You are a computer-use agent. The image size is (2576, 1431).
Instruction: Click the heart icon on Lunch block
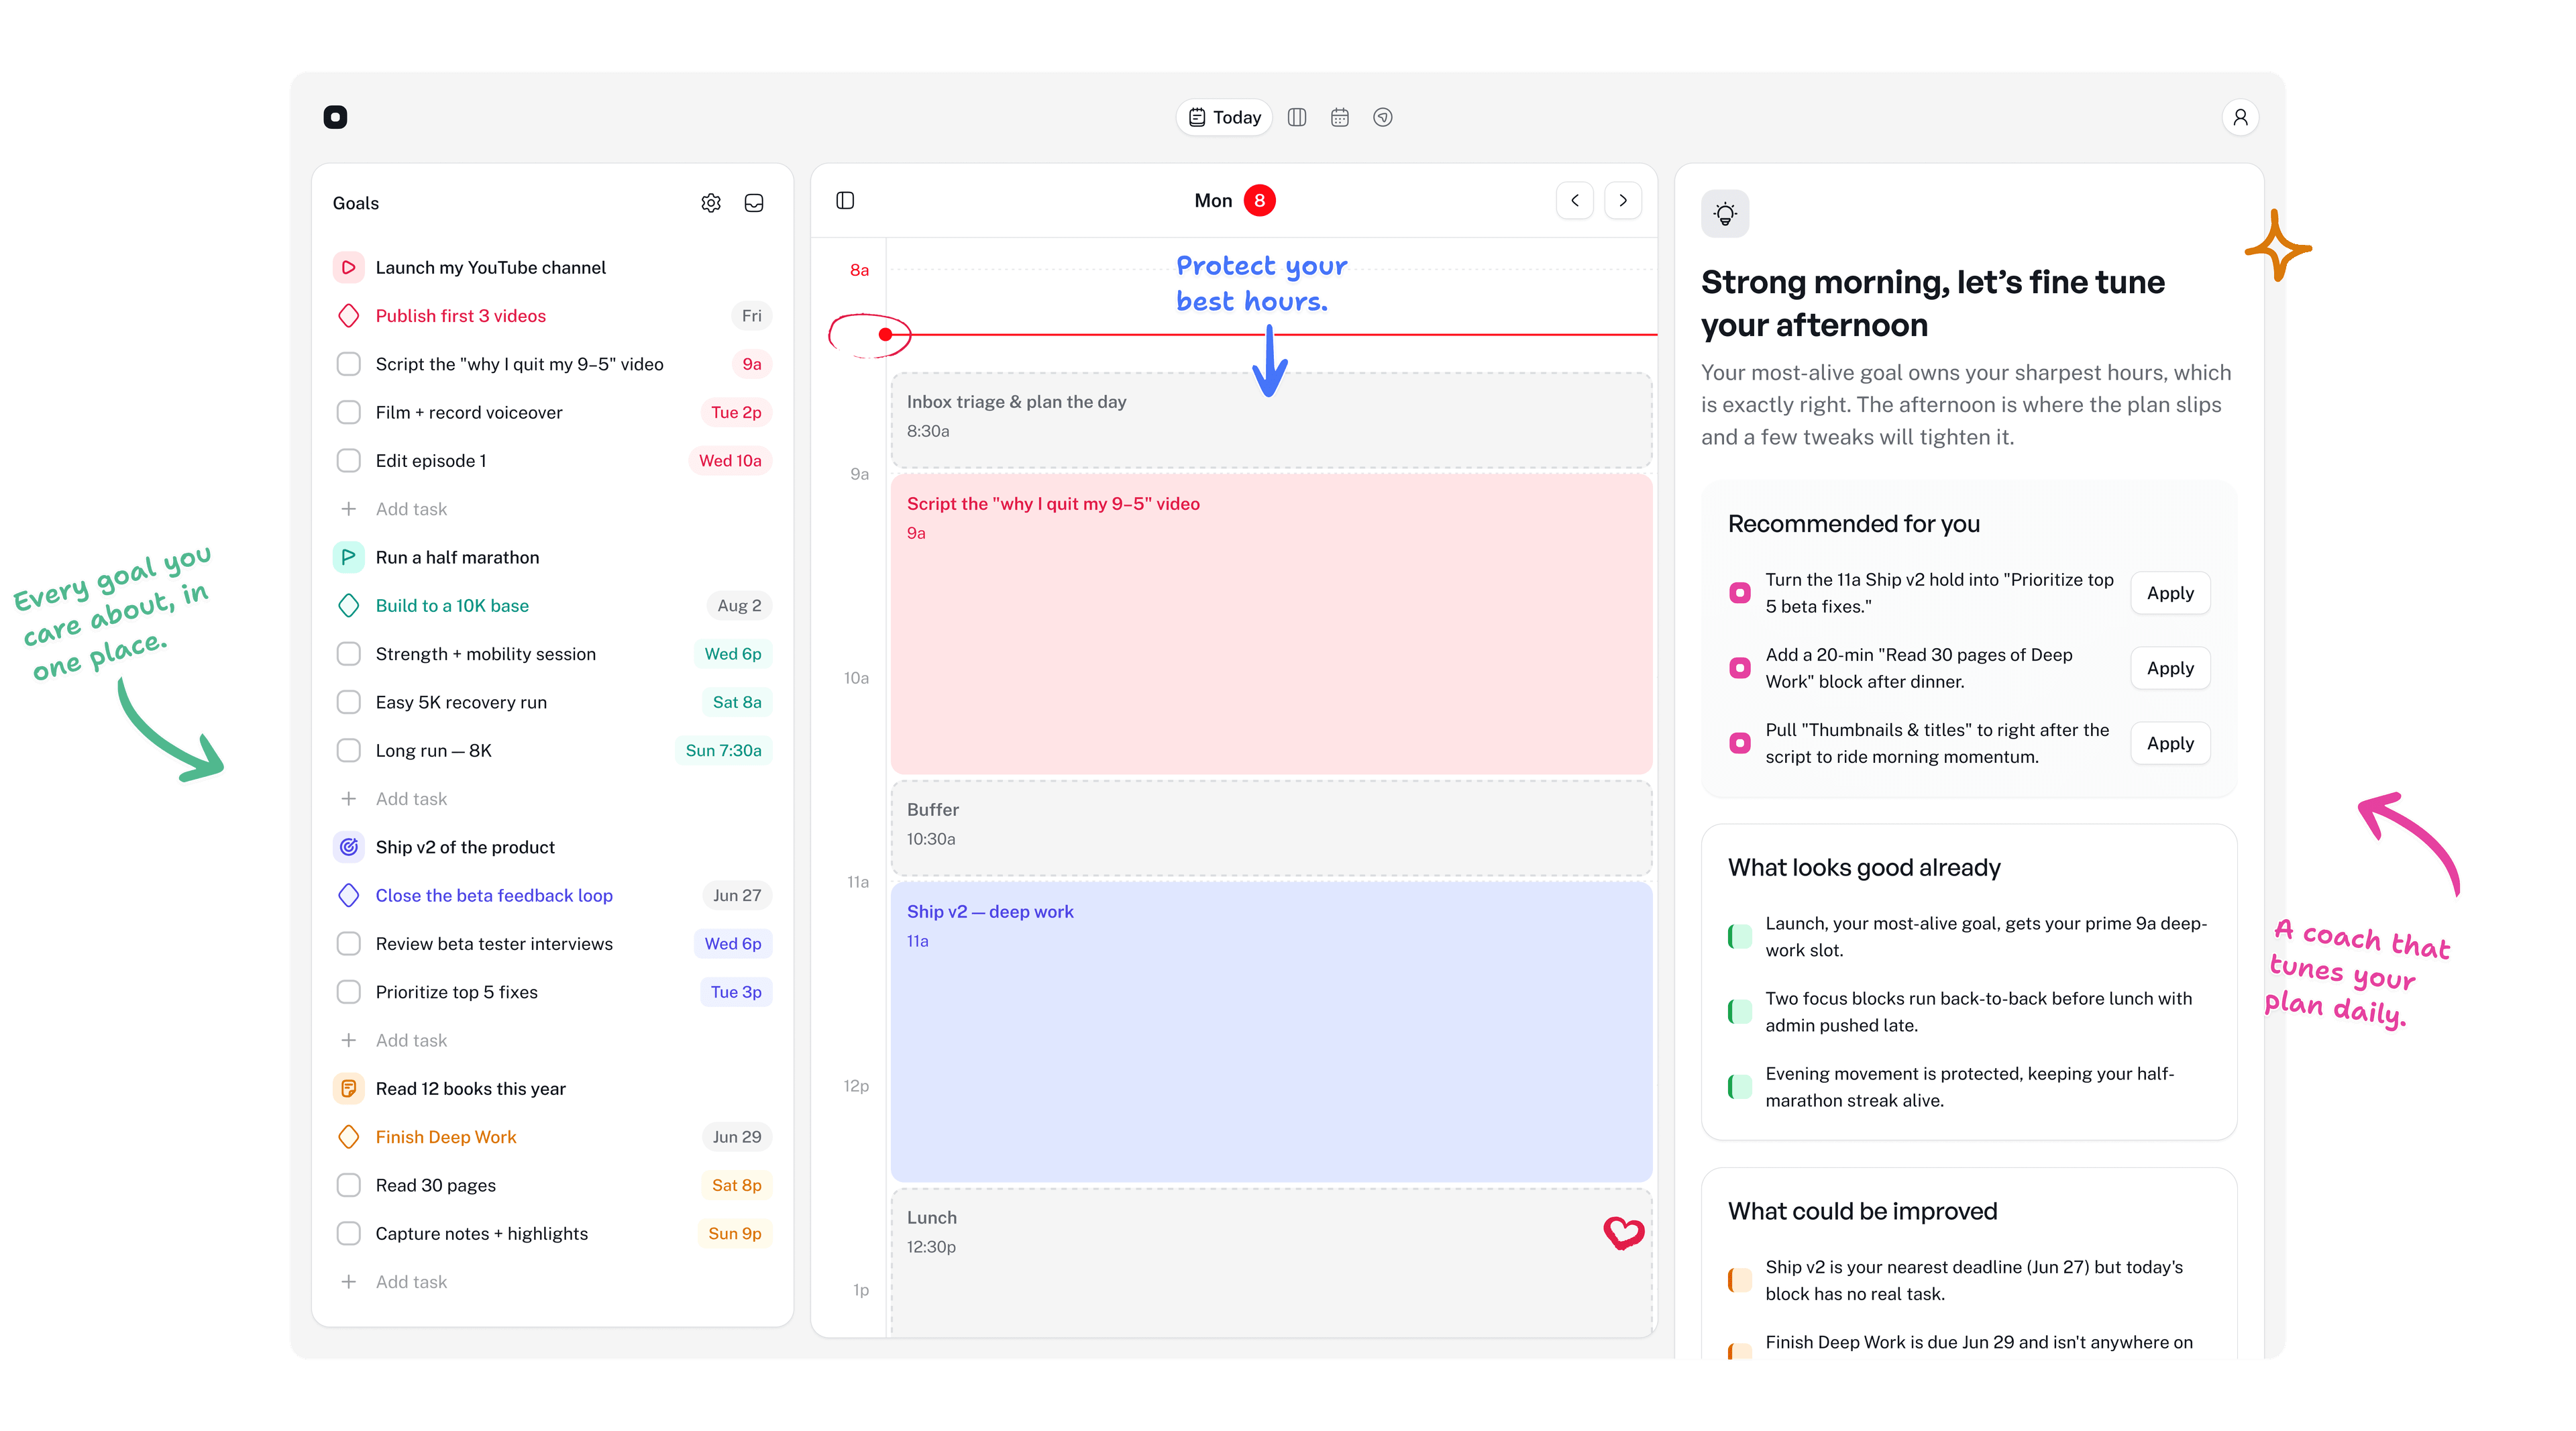click(1623, 1232)
